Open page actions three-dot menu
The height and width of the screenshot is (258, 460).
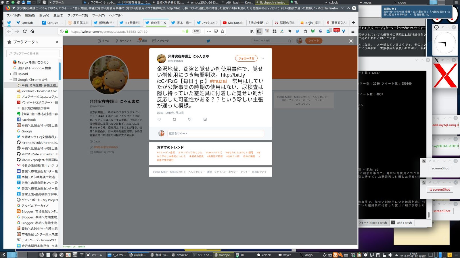pyautogui.click(x=209, y=31)
